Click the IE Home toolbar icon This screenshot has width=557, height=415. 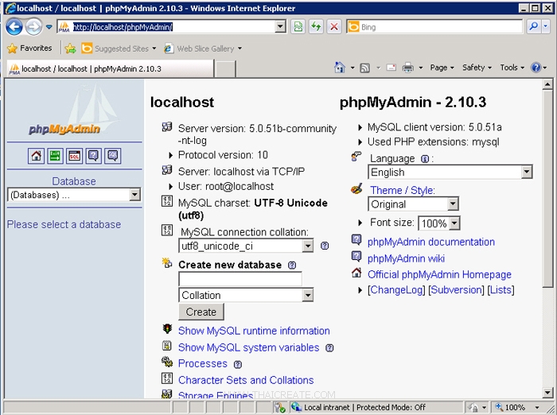point(340,67)
